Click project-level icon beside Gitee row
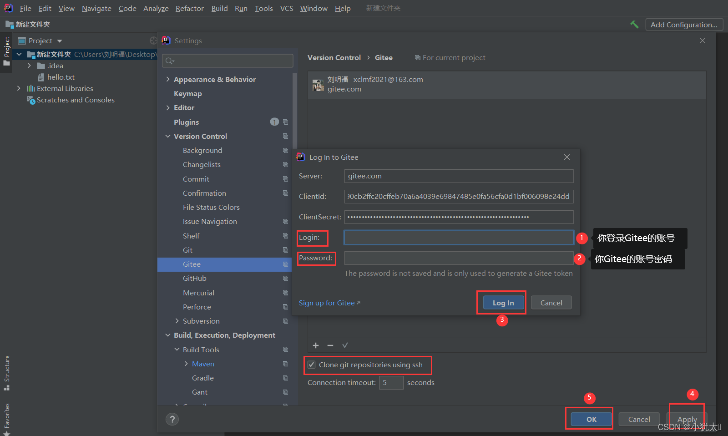 pos(285,264)
